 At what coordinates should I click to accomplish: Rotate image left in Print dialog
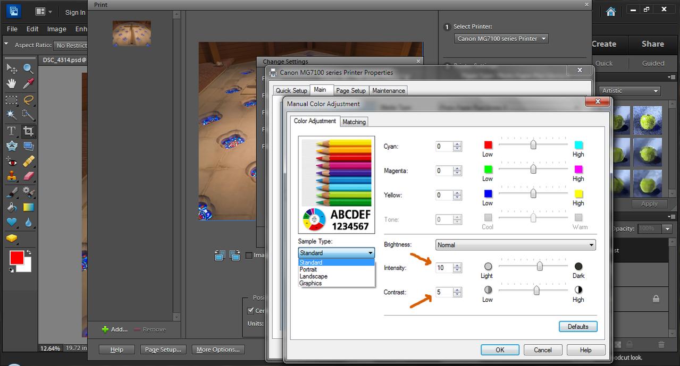[220, 256]
